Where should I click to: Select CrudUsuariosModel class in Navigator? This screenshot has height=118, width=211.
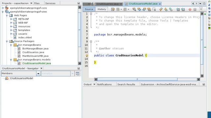[x=21, y=78]
